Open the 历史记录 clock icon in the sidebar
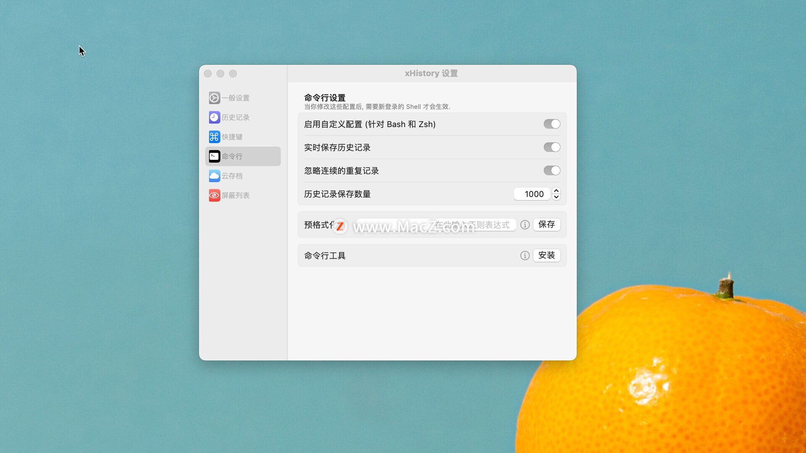The height and width of the screenshot is (453, 806). point(214,117)
